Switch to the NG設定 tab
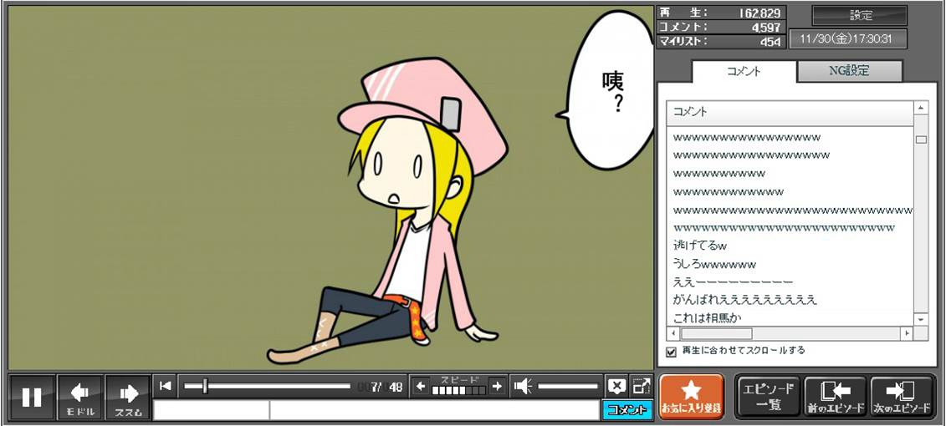946x426 pixels. tap(849, 71)
